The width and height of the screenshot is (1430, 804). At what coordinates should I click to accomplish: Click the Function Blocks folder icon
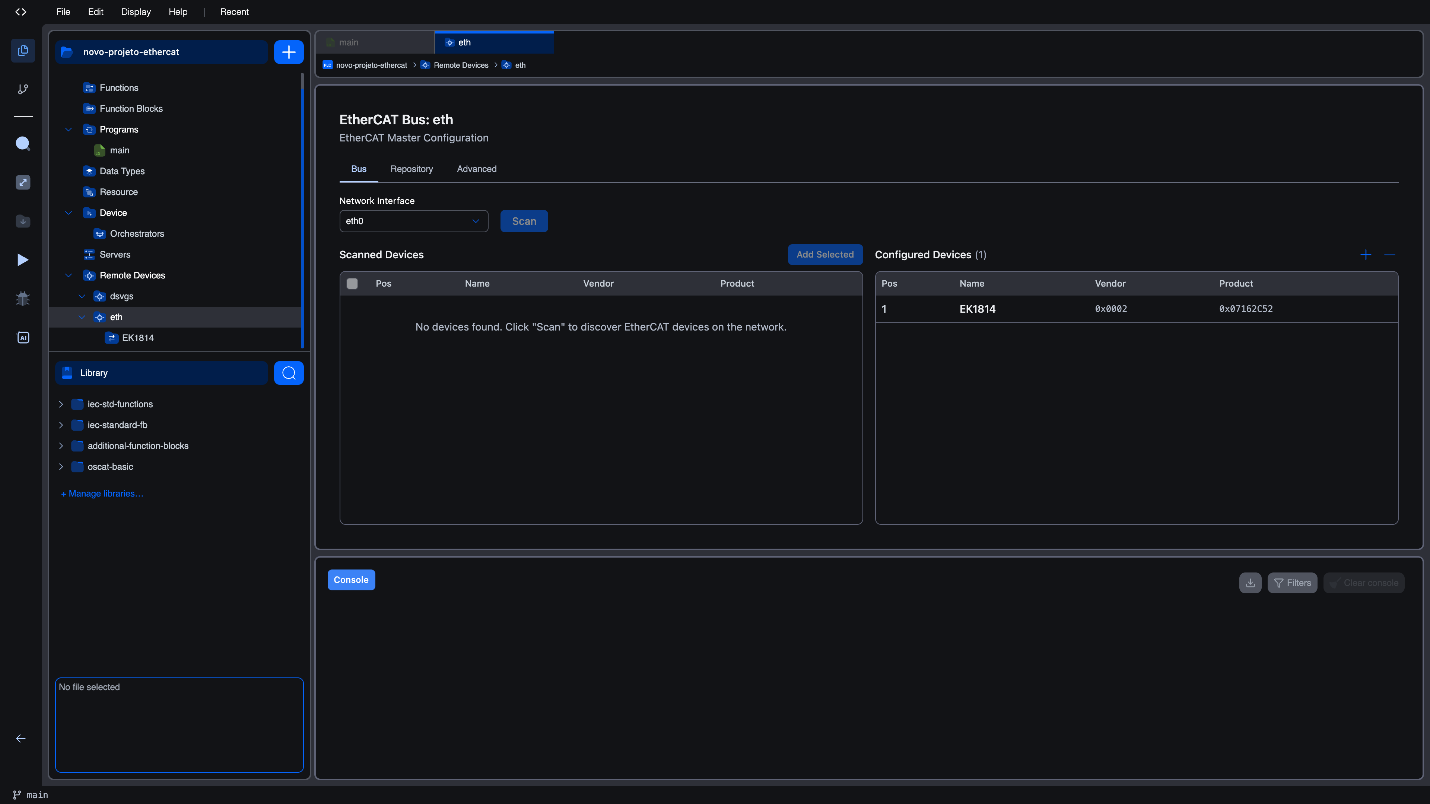coord(89,109)
